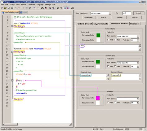Viewport: 147px width, 131px height.
Task: Click the Ext input field
Action: tap(127, 13)
